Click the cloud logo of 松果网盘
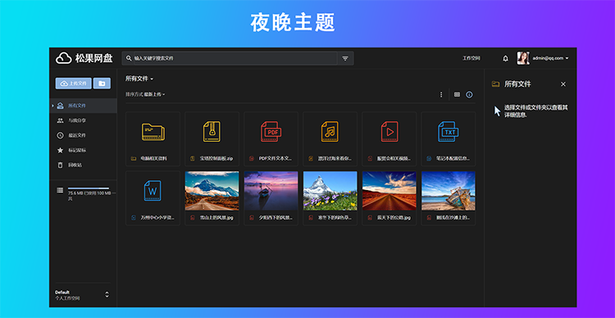Viewport: 615px width, 318px height. [x=63, y=58]
